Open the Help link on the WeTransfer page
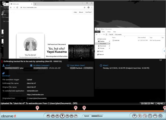This screenshot has height=120, width=166. tap(75, 12)
